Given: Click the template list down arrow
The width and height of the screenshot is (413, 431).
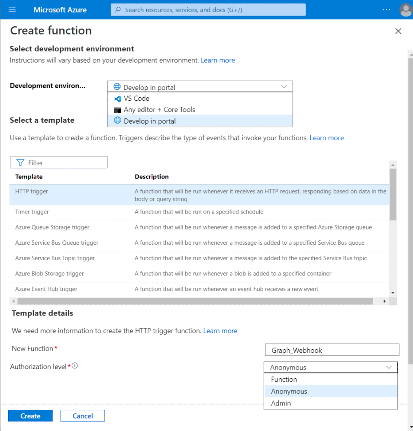Looking at the screenshot, I should tap(393, 293).
